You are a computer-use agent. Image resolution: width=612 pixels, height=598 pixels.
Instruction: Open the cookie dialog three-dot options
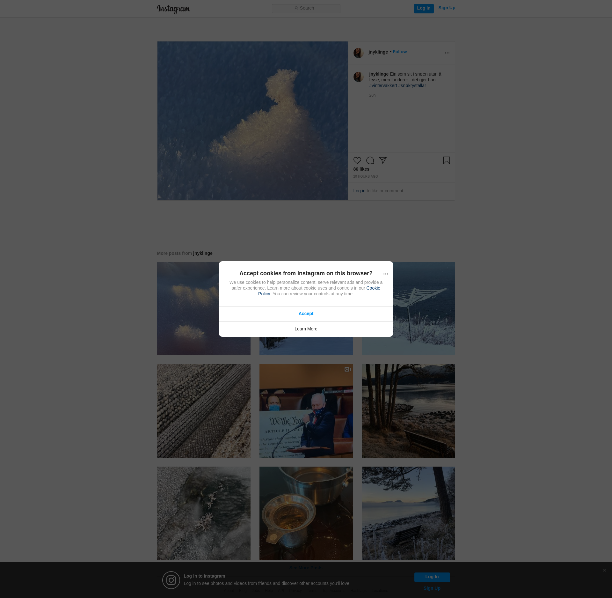[x=385, y=274]
